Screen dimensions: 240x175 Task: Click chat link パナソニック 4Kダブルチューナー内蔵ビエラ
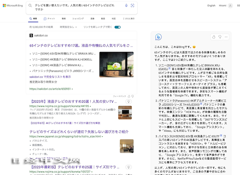click(192, 102)
